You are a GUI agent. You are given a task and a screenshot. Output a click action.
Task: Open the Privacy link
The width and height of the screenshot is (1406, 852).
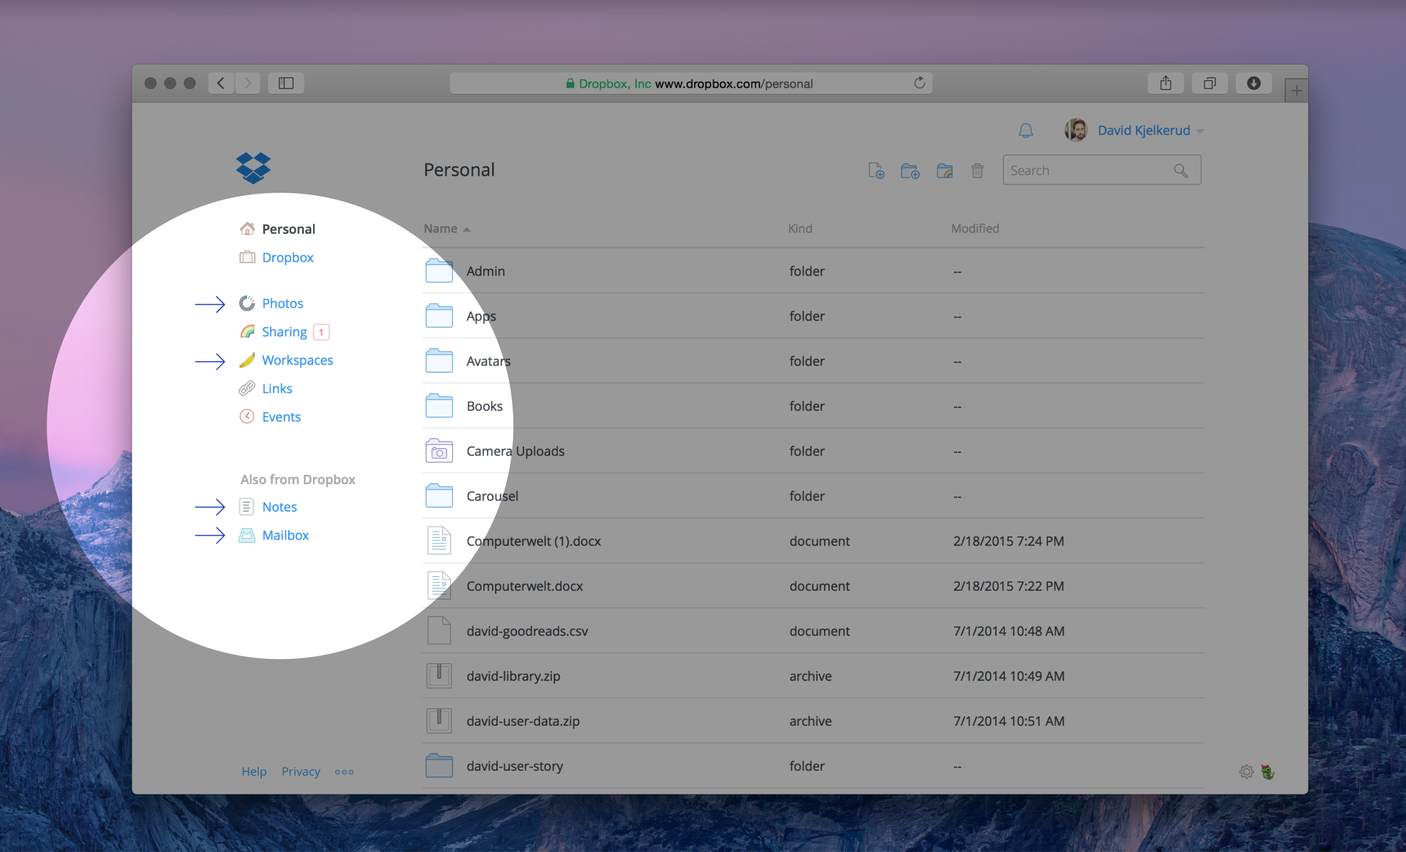[301, 772]
